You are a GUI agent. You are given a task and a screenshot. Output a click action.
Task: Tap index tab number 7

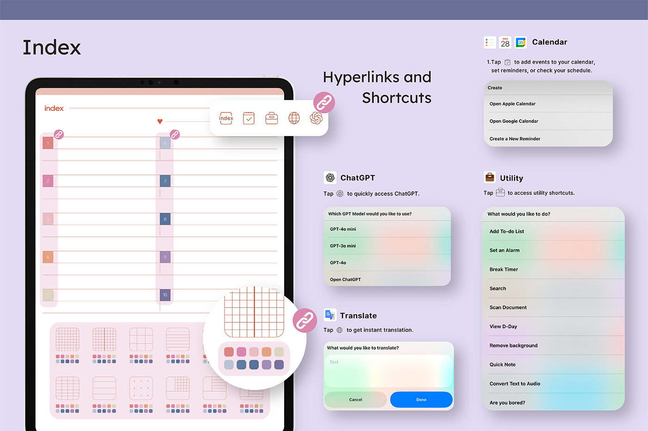(x=165, y=181)
